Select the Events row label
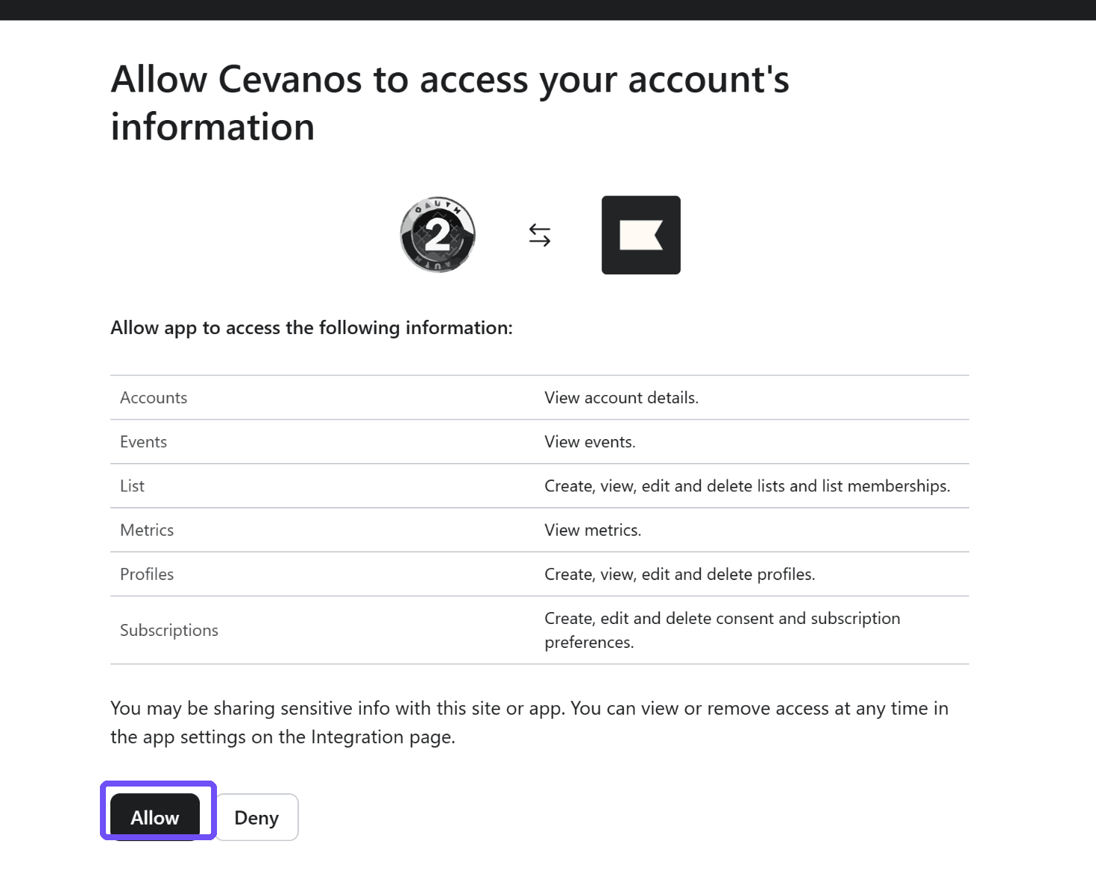The image size is (1096, 876). click(x=144, y=441)
